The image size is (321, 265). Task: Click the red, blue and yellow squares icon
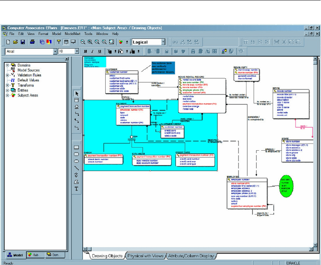pyautogui.click(x=49, y=42)
